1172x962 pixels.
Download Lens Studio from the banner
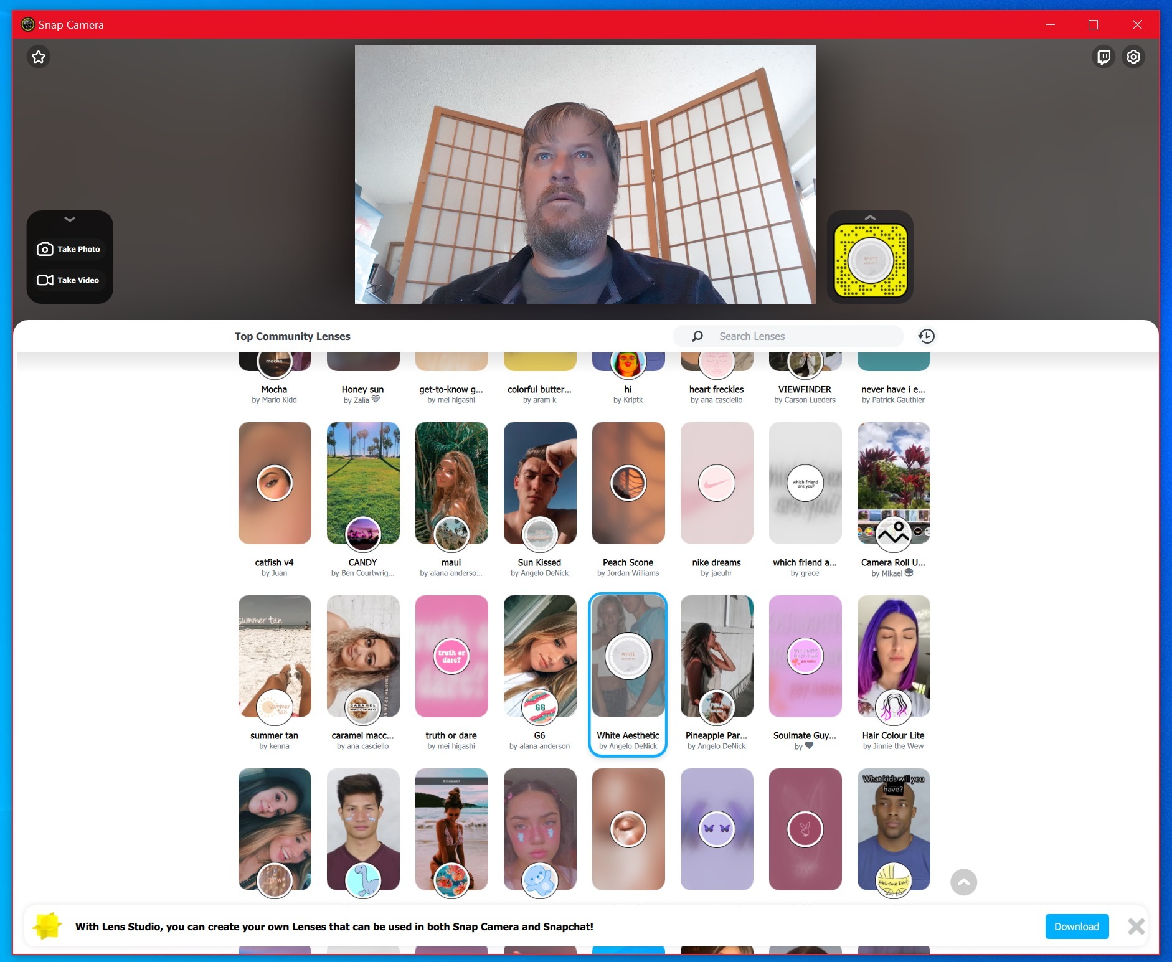pyautogui.click(x=1077, y=927)
